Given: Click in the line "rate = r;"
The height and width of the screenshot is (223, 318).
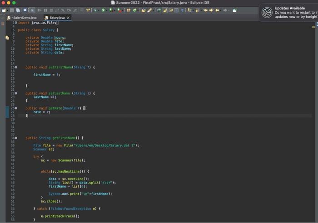Looking at the screenshot, I should [42, 112].
